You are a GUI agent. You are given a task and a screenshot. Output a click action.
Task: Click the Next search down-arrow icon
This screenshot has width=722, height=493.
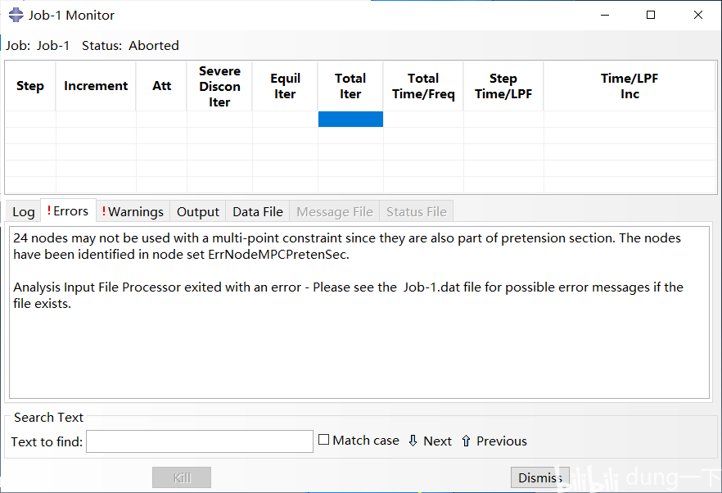[413, 441]
